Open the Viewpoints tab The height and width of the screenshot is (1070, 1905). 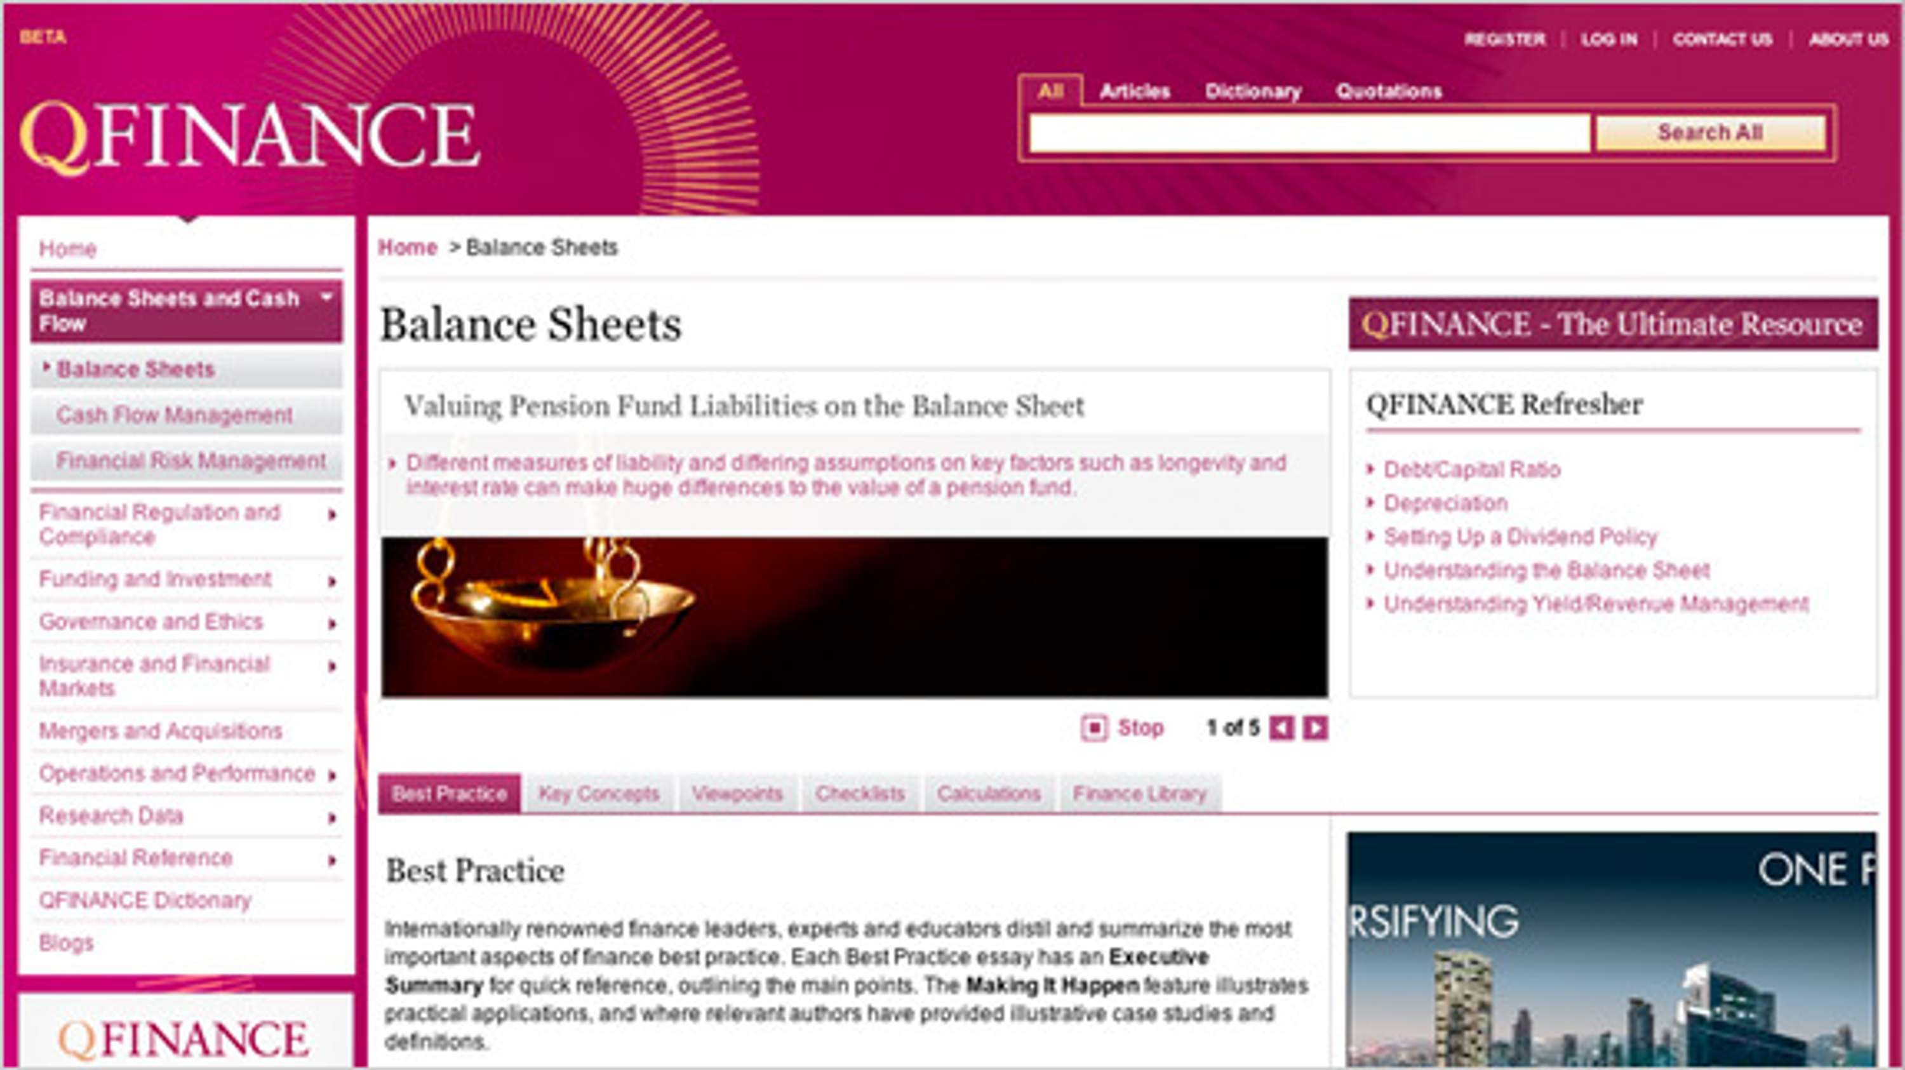pyautogui.click(x=737, y=793)
